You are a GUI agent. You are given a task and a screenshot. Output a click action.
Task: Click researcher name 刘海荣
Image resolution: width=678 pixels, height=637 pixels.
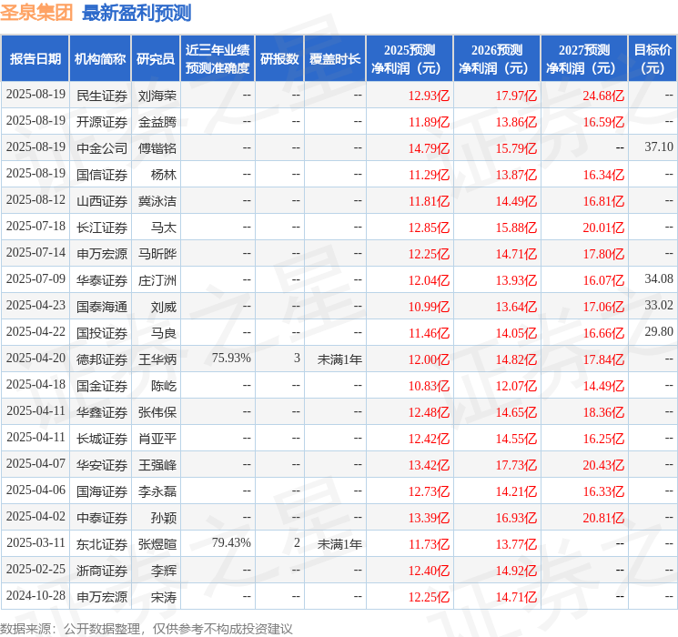pyautogui.click(x=157, y=96)
